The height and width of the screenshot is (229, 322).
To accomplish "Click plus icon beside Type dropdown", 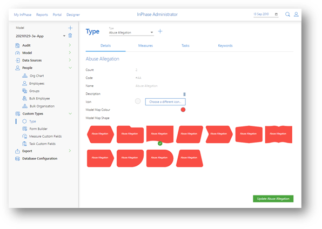I will coord(160,31).
